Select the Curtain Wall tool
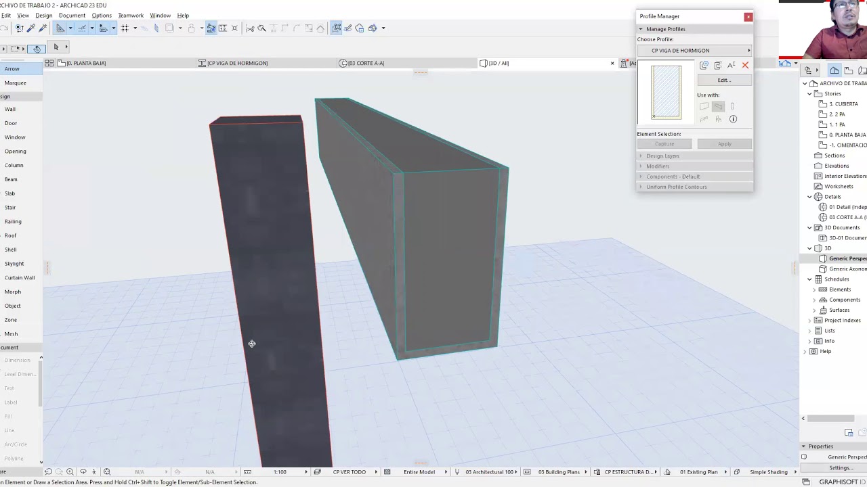The image size is (867, 487). click(x=20, y=277)
